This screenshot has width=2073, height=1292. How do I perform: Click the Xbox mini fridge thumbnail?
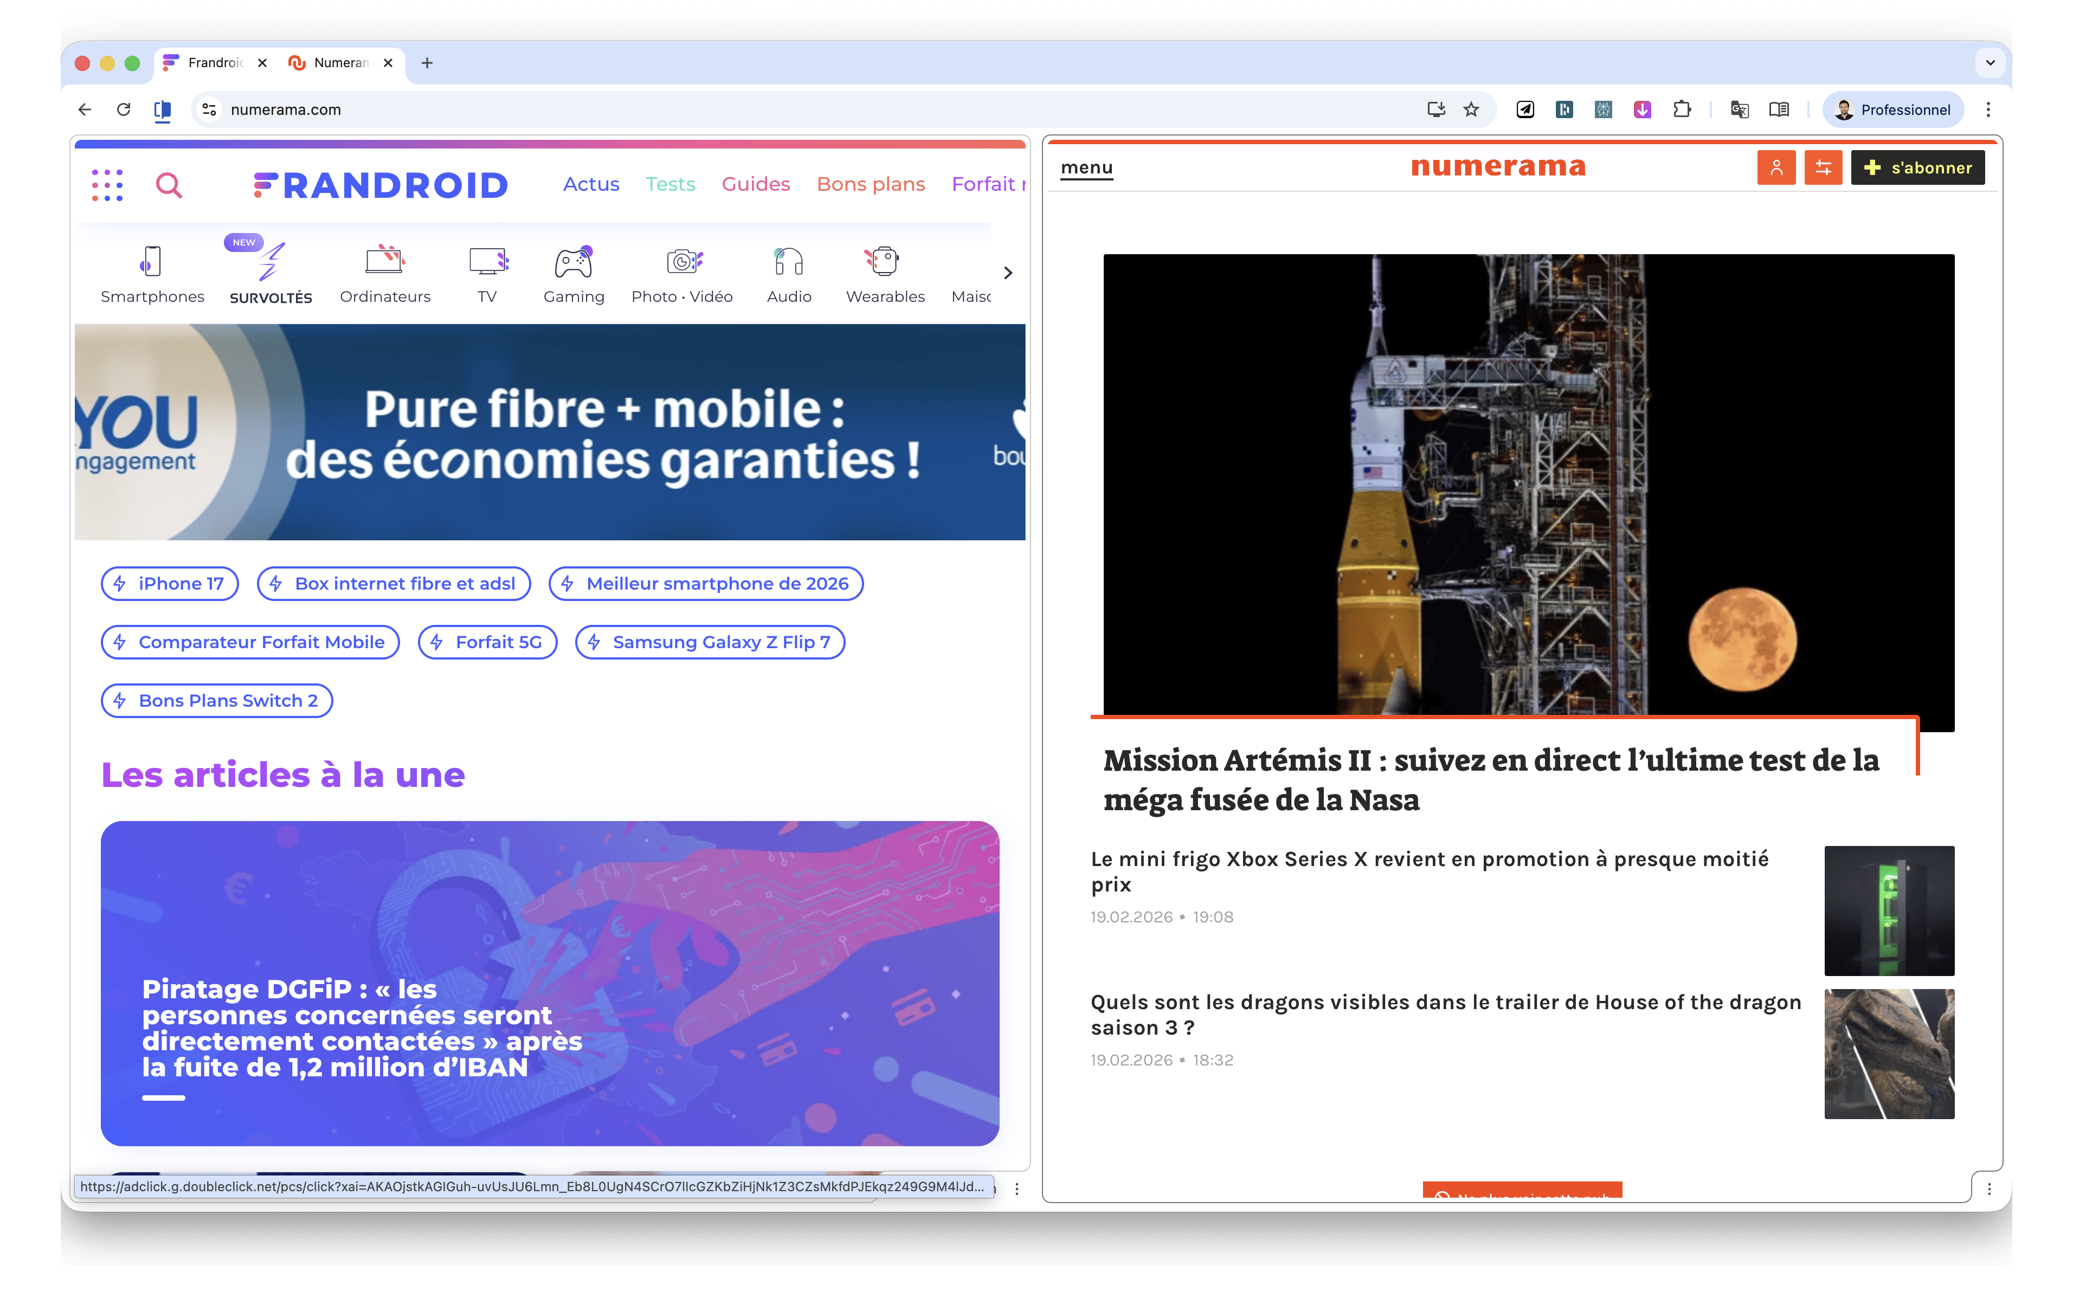pos(1889,911)
